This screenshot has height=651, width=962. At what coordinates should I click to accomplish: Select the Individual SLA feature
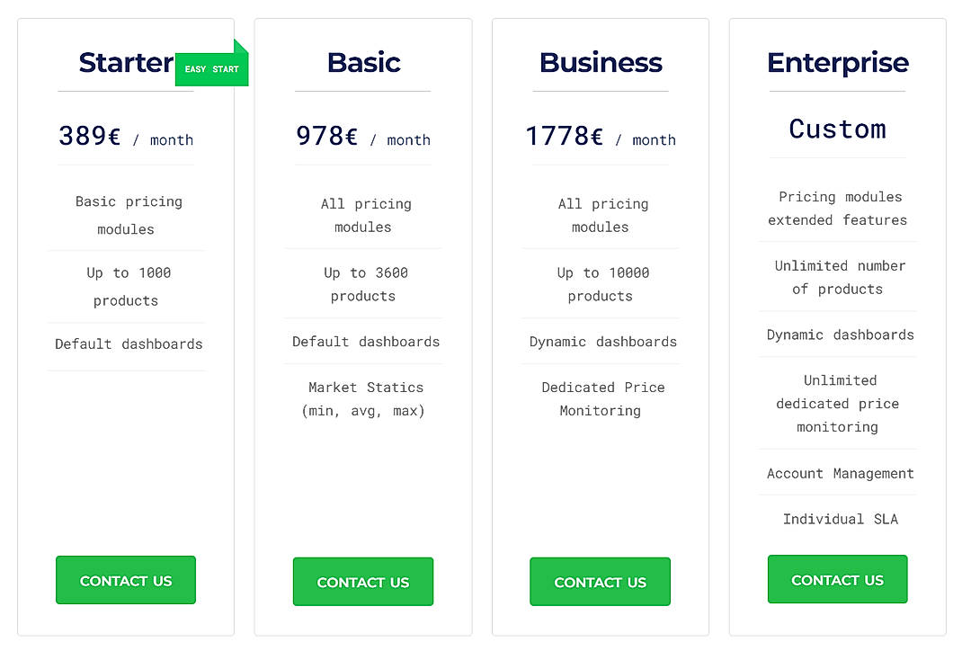839,519
